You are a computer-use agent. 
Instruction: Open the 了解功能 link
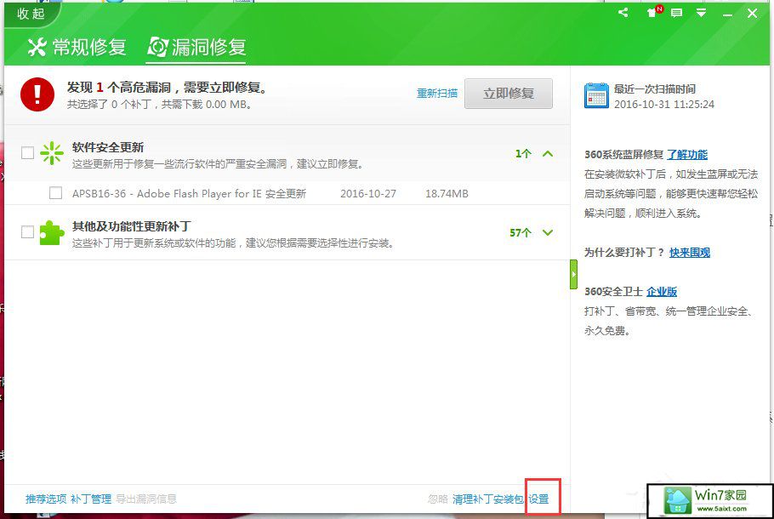click(687, 155)
